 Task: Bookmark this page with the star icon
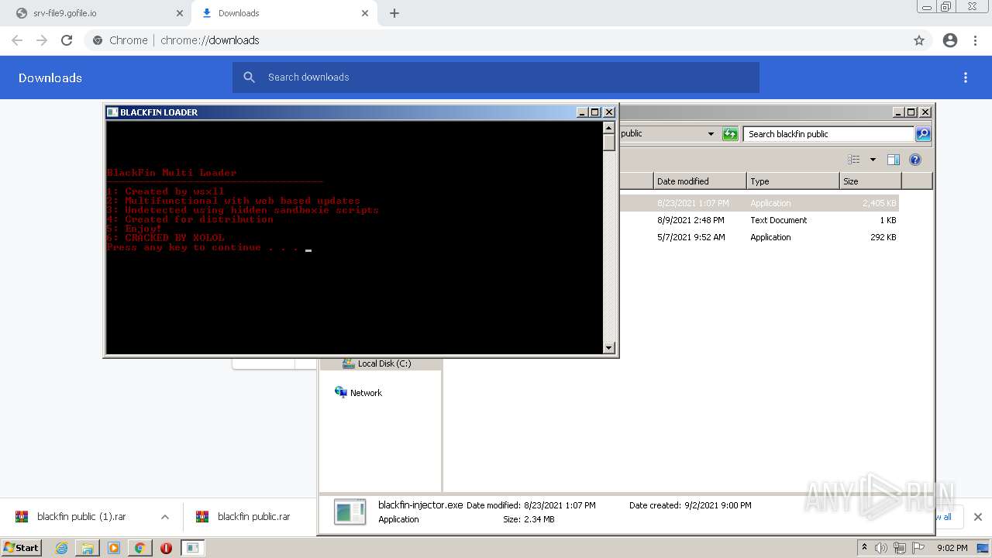[919, 40]
